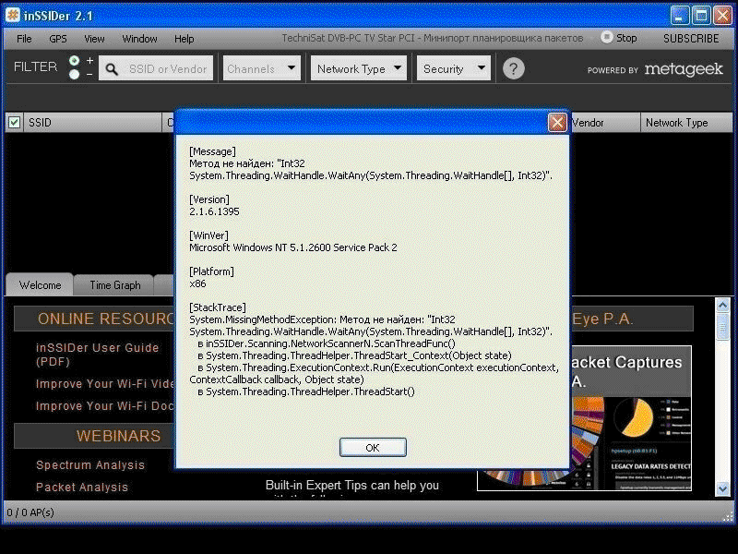The width and height of the screenshot is (738, 554).
Task: Open the Security filter dropdown
Action: 453,68
